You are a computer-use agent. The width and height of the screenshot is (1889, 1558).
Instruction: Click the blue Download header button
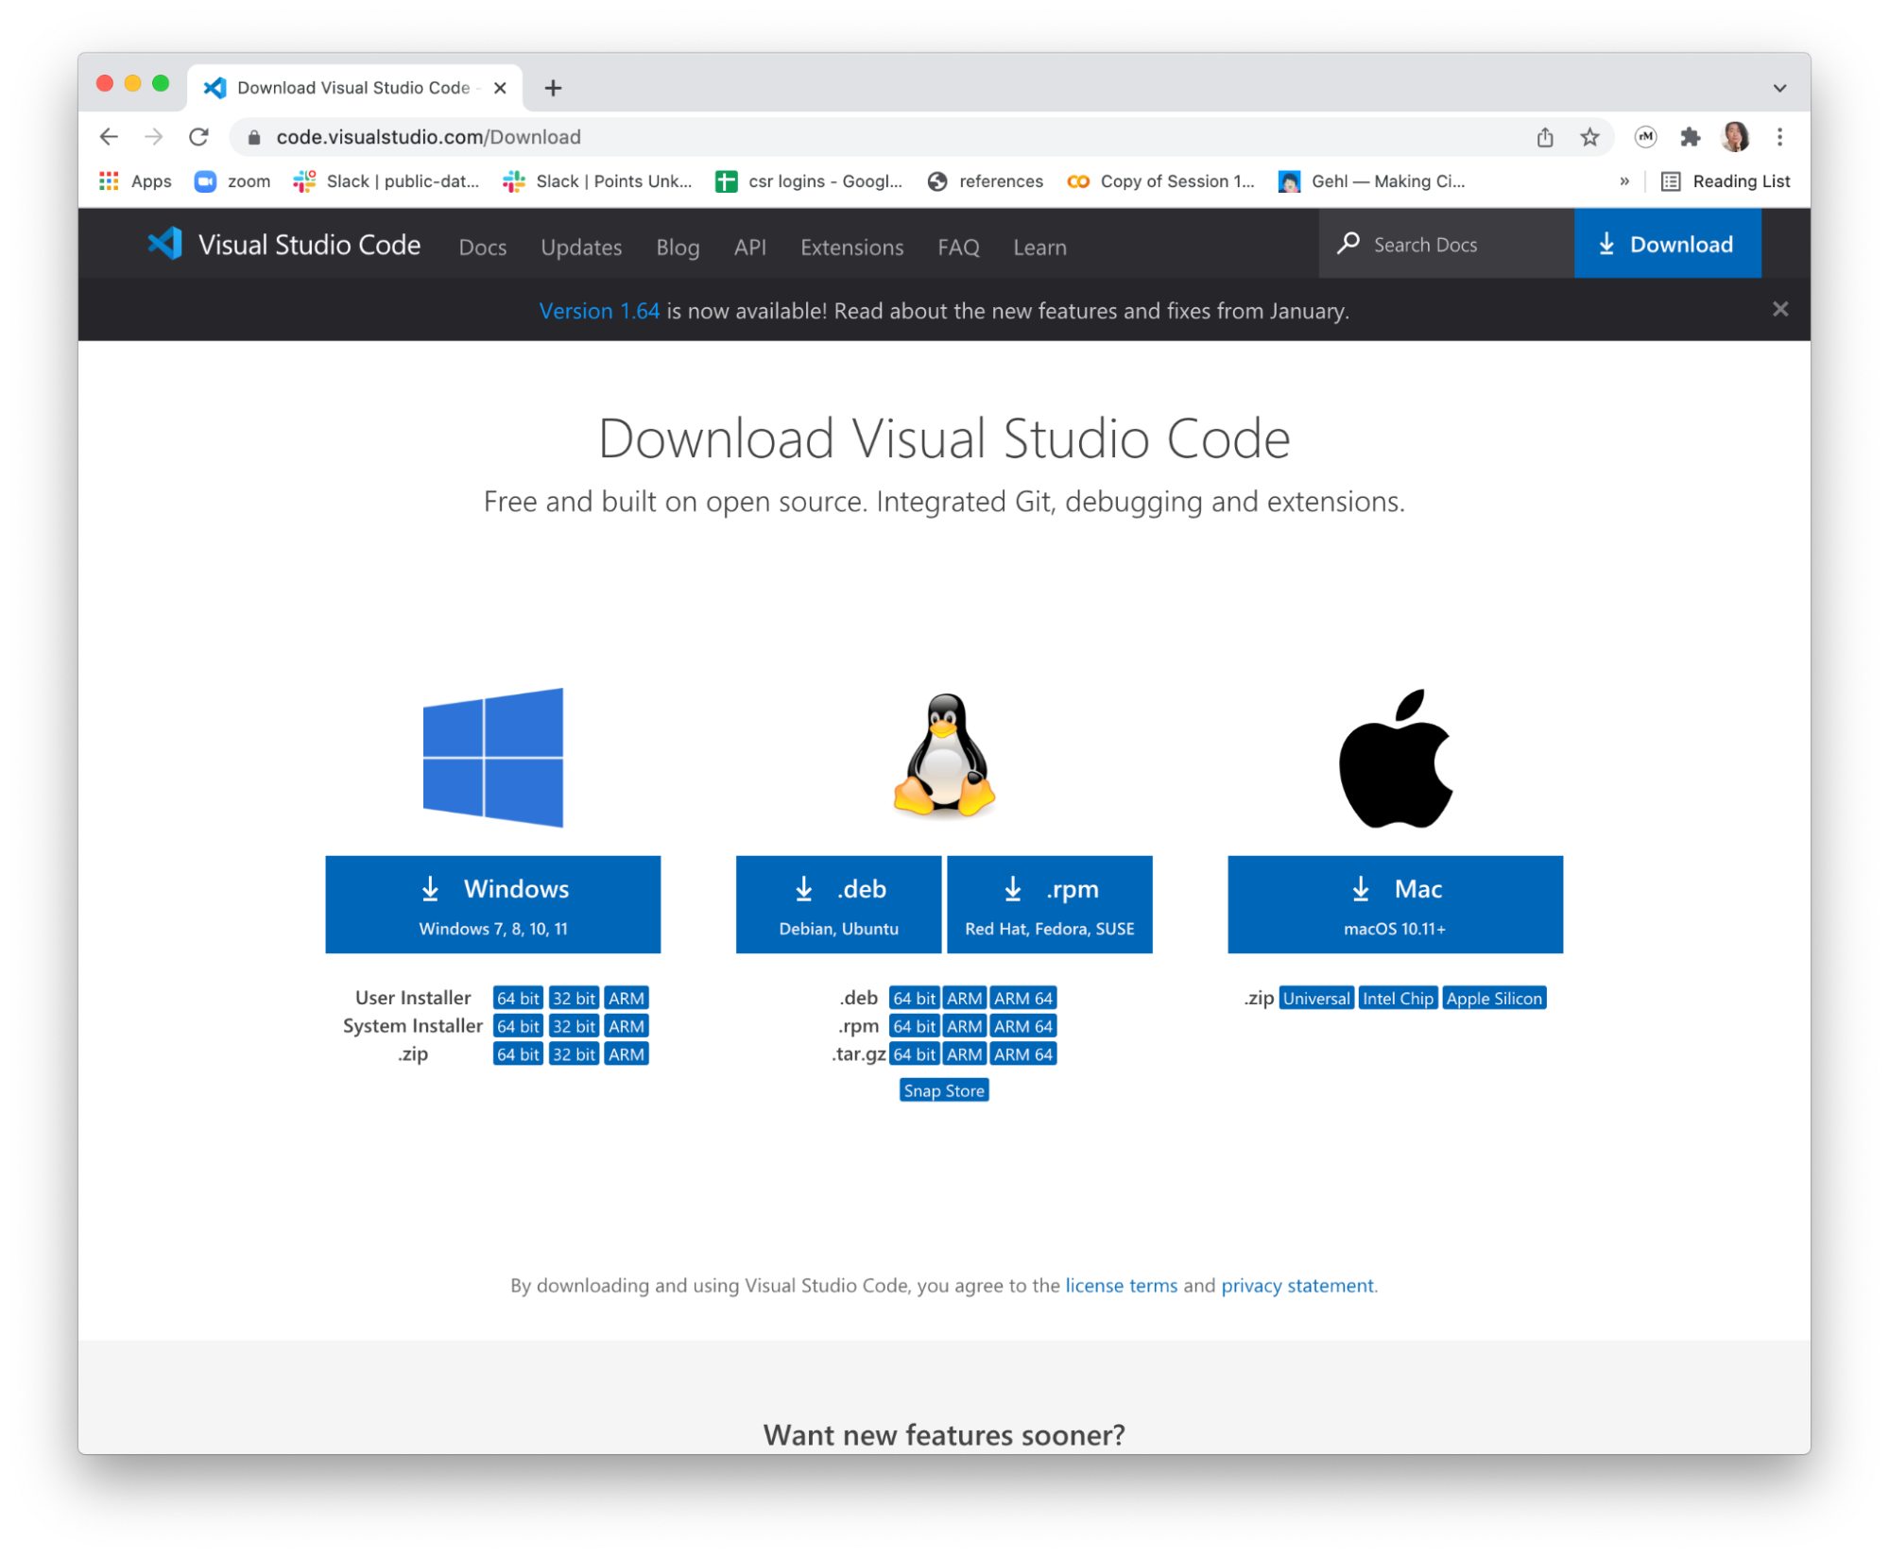[1667, 244]
